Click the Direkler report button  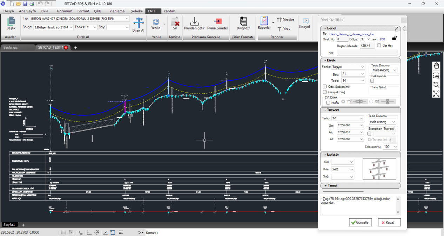286,20
